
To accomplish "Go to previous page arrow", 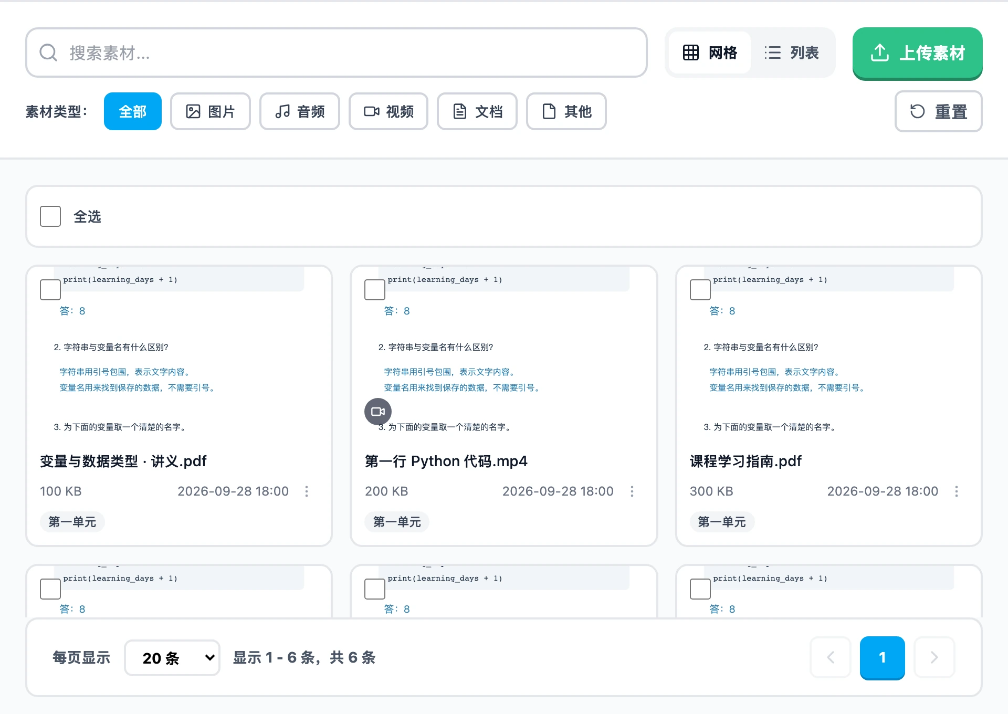I will coord(831,657).
